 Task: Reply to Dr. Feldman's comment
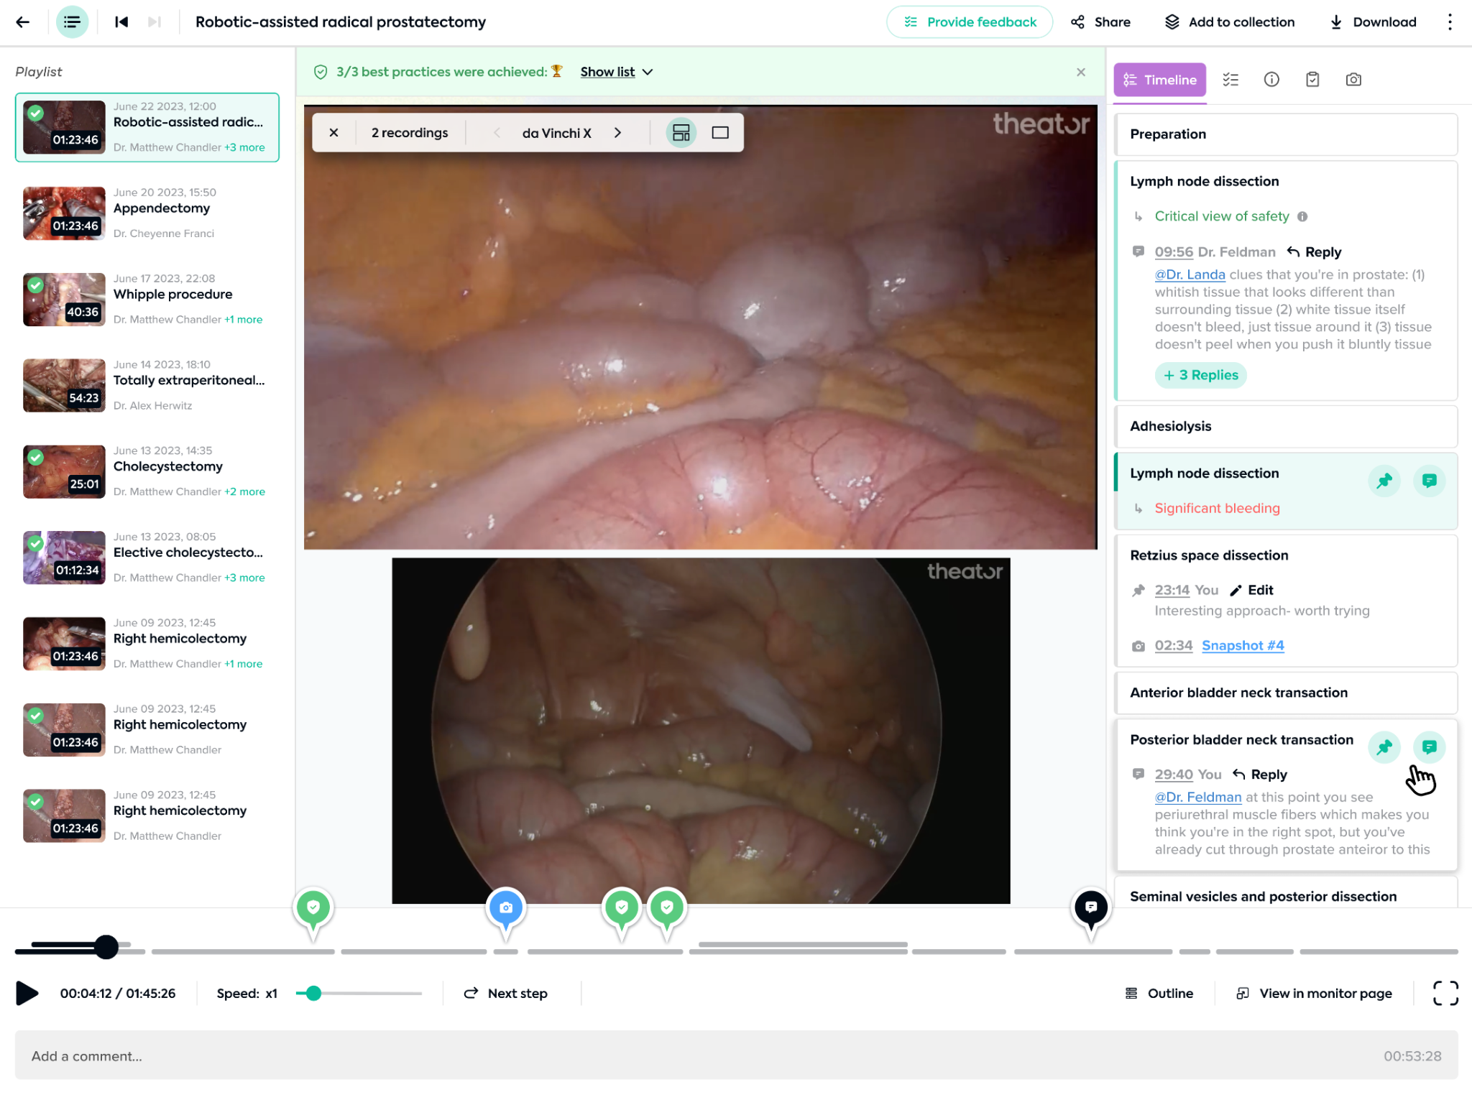tap(1315, 252)
